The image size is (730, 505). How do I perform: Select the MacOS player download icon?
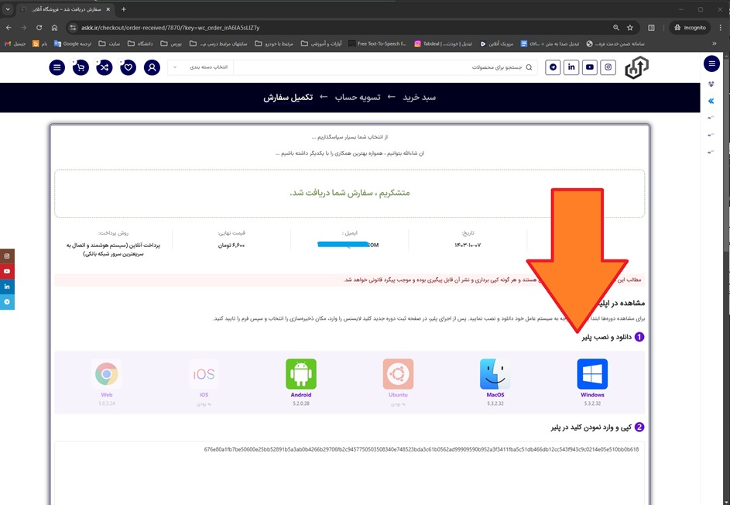[495, 375]
